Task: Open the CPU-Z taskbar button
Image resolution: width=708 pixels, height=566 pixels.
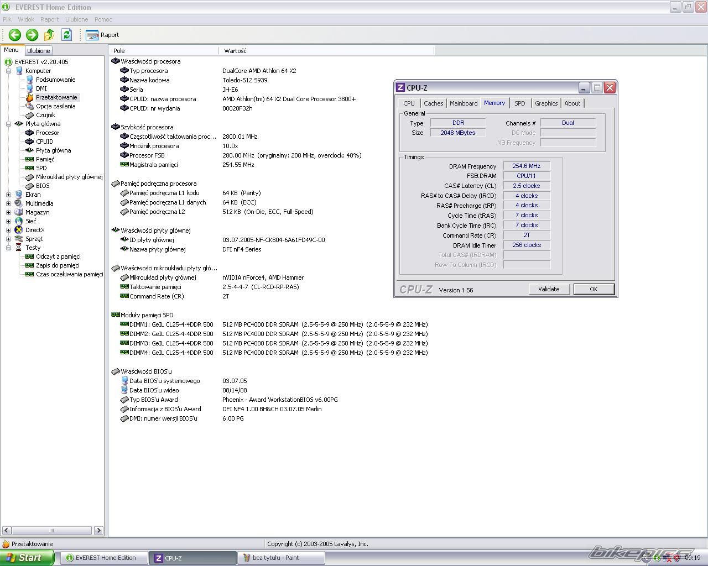Action: [x=193, y=558]
